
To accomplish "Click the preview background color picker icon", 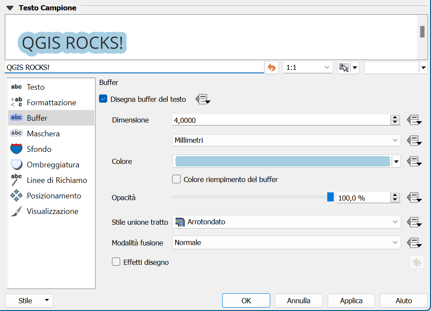I will [344, 67].
